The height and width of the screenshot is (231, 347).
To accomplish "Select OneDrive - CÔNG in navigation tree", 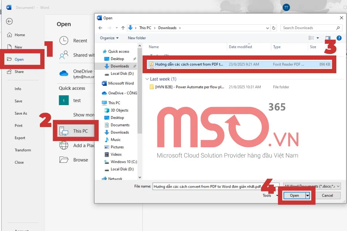I will tap(120, 93).
